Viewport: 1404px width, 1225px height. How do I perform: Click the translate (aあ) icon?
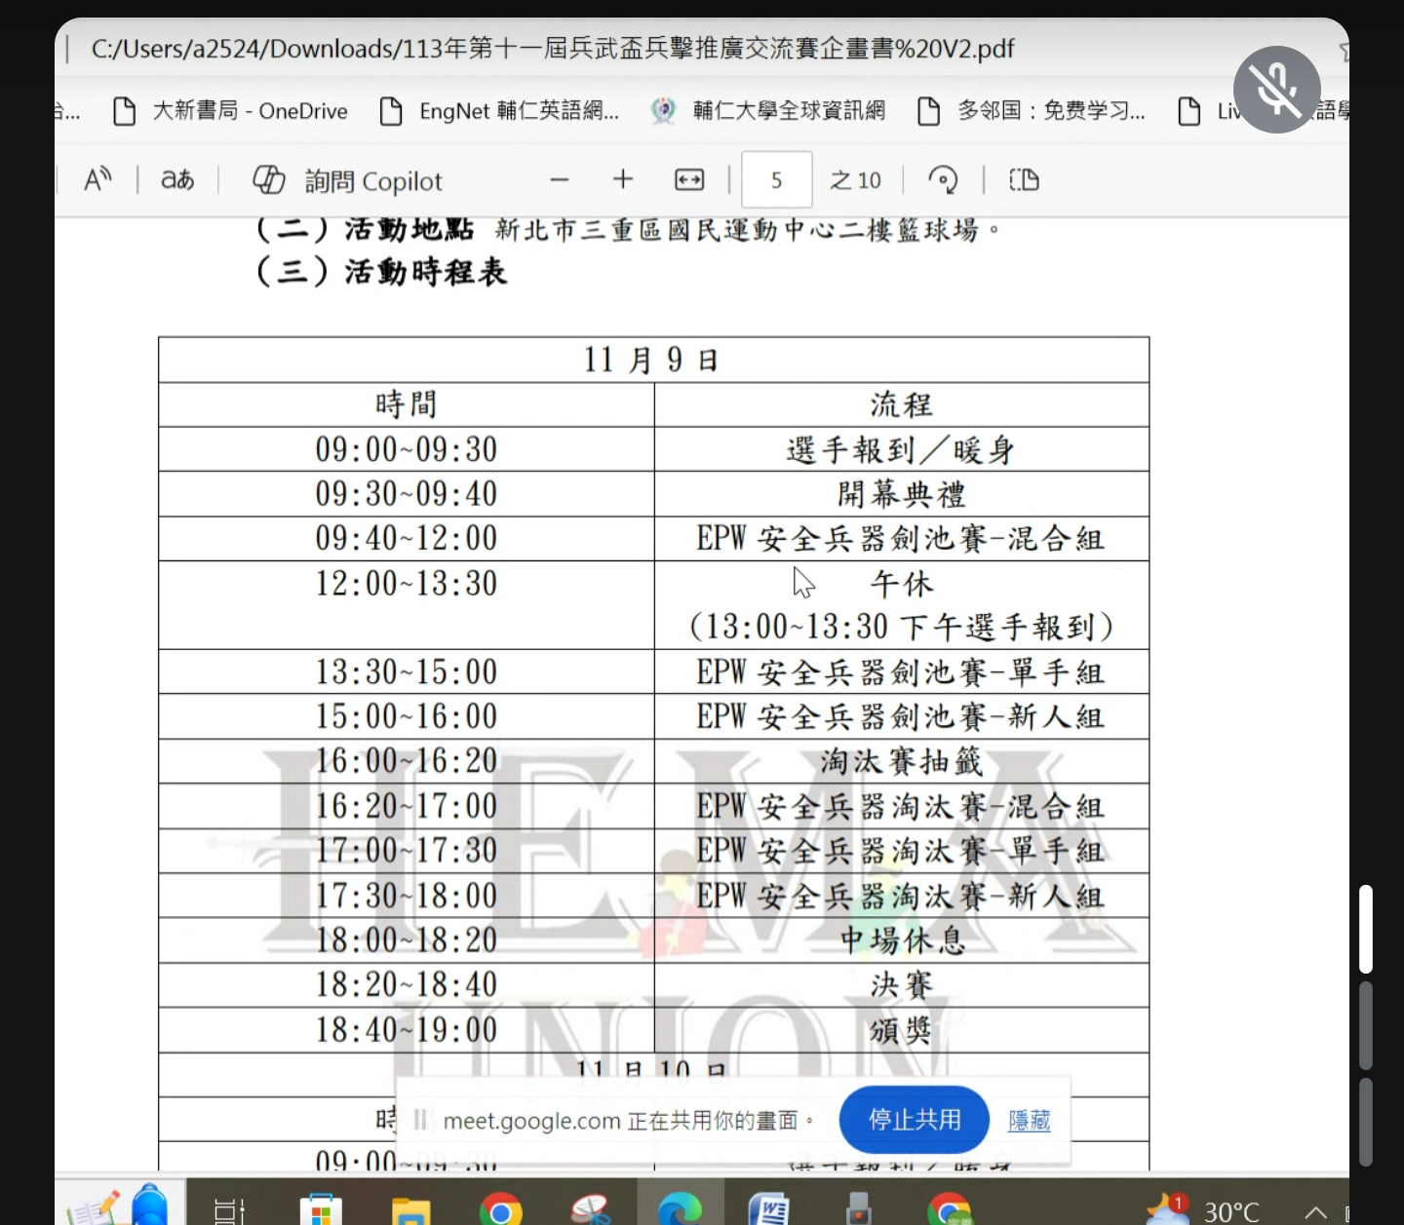tap(177, 180)
